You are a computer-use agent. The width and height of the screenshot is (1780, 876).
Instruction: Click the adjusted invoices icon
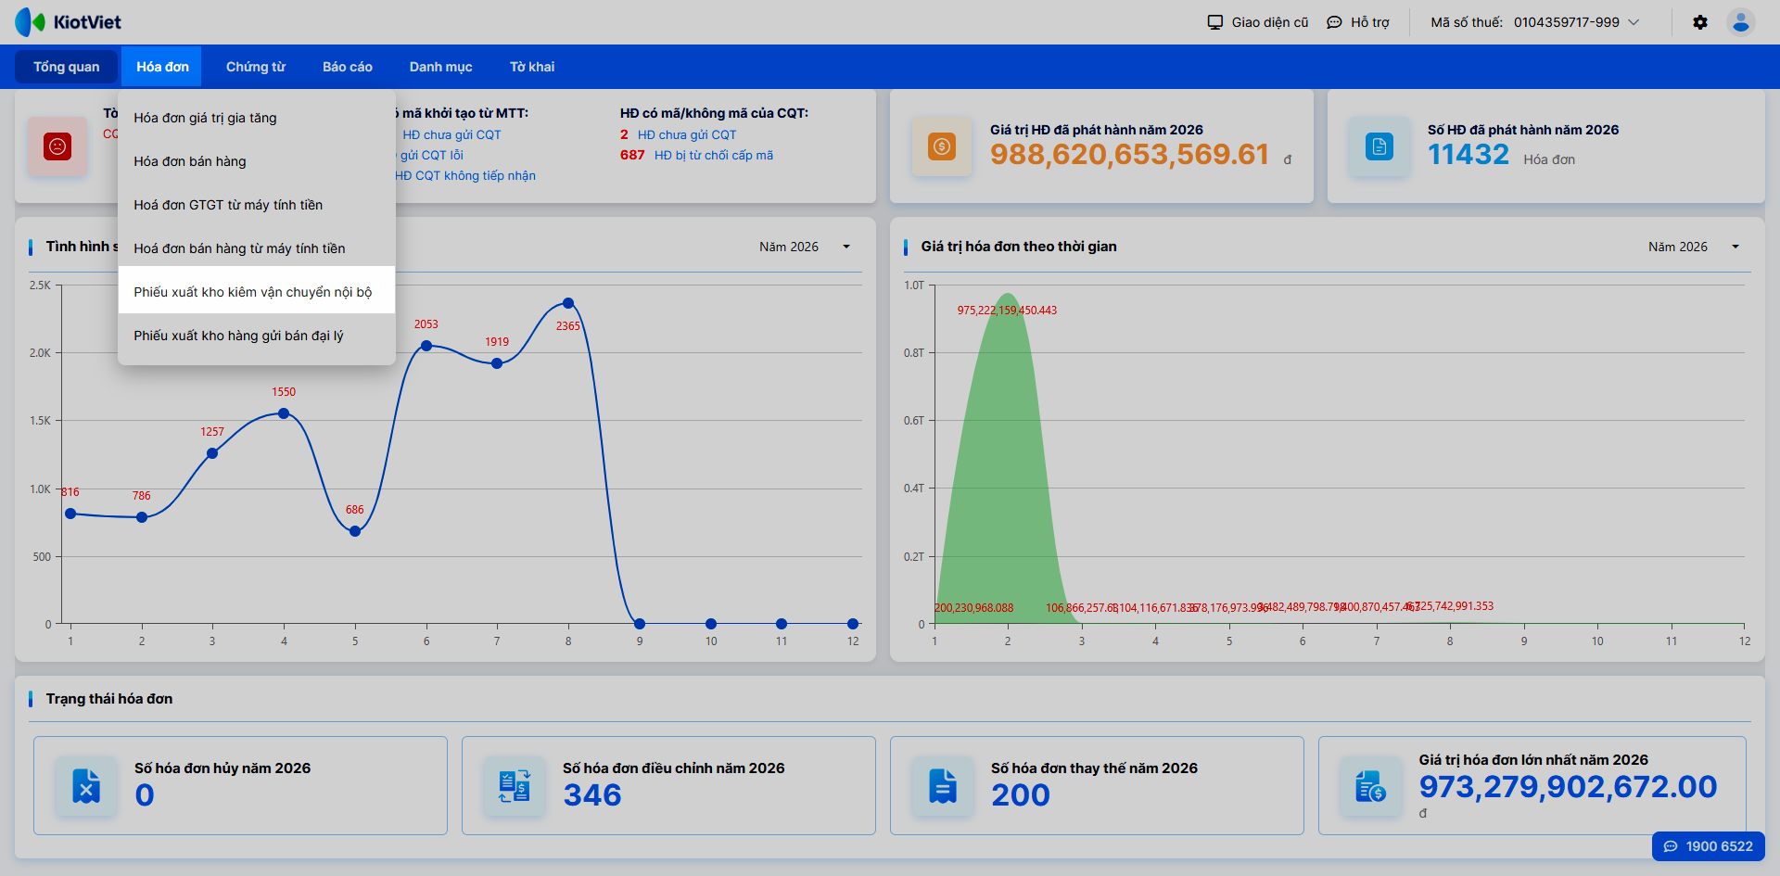pyautogui.click(x=515, y=786)
